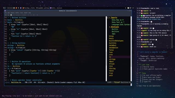Switch to workspace 2 on the panel
Screen dimensions: 175x98
click(8, 8)
